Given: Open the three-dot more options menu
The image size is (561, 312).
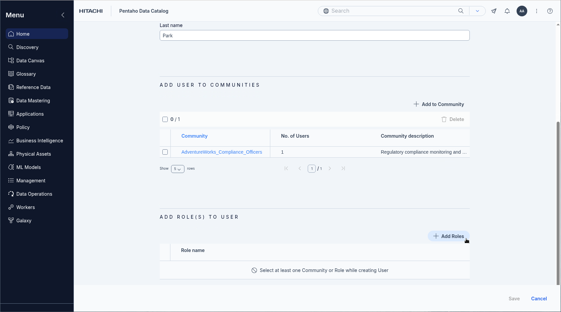Looking at the screenshot, I should coord(536,11).
